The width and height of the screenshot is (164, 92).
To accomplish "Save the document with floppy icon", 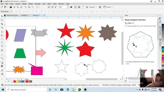I will click(x=11, y=7).
